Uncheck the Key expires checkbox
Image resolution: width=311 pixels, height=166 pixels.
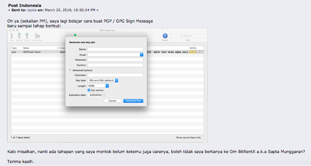click(89, 90)
